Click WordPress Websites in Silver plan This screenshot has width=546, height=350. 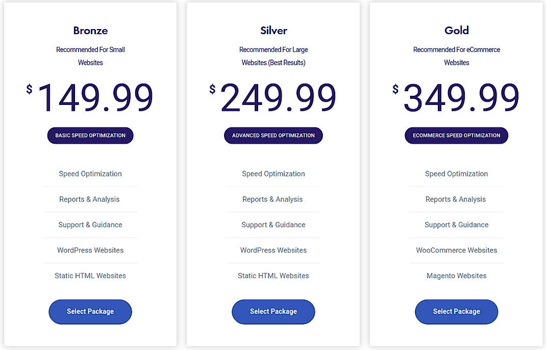click(x=274, y=250)
